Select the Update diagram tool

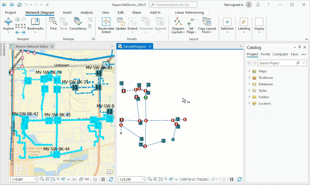[x=121, y=24]
